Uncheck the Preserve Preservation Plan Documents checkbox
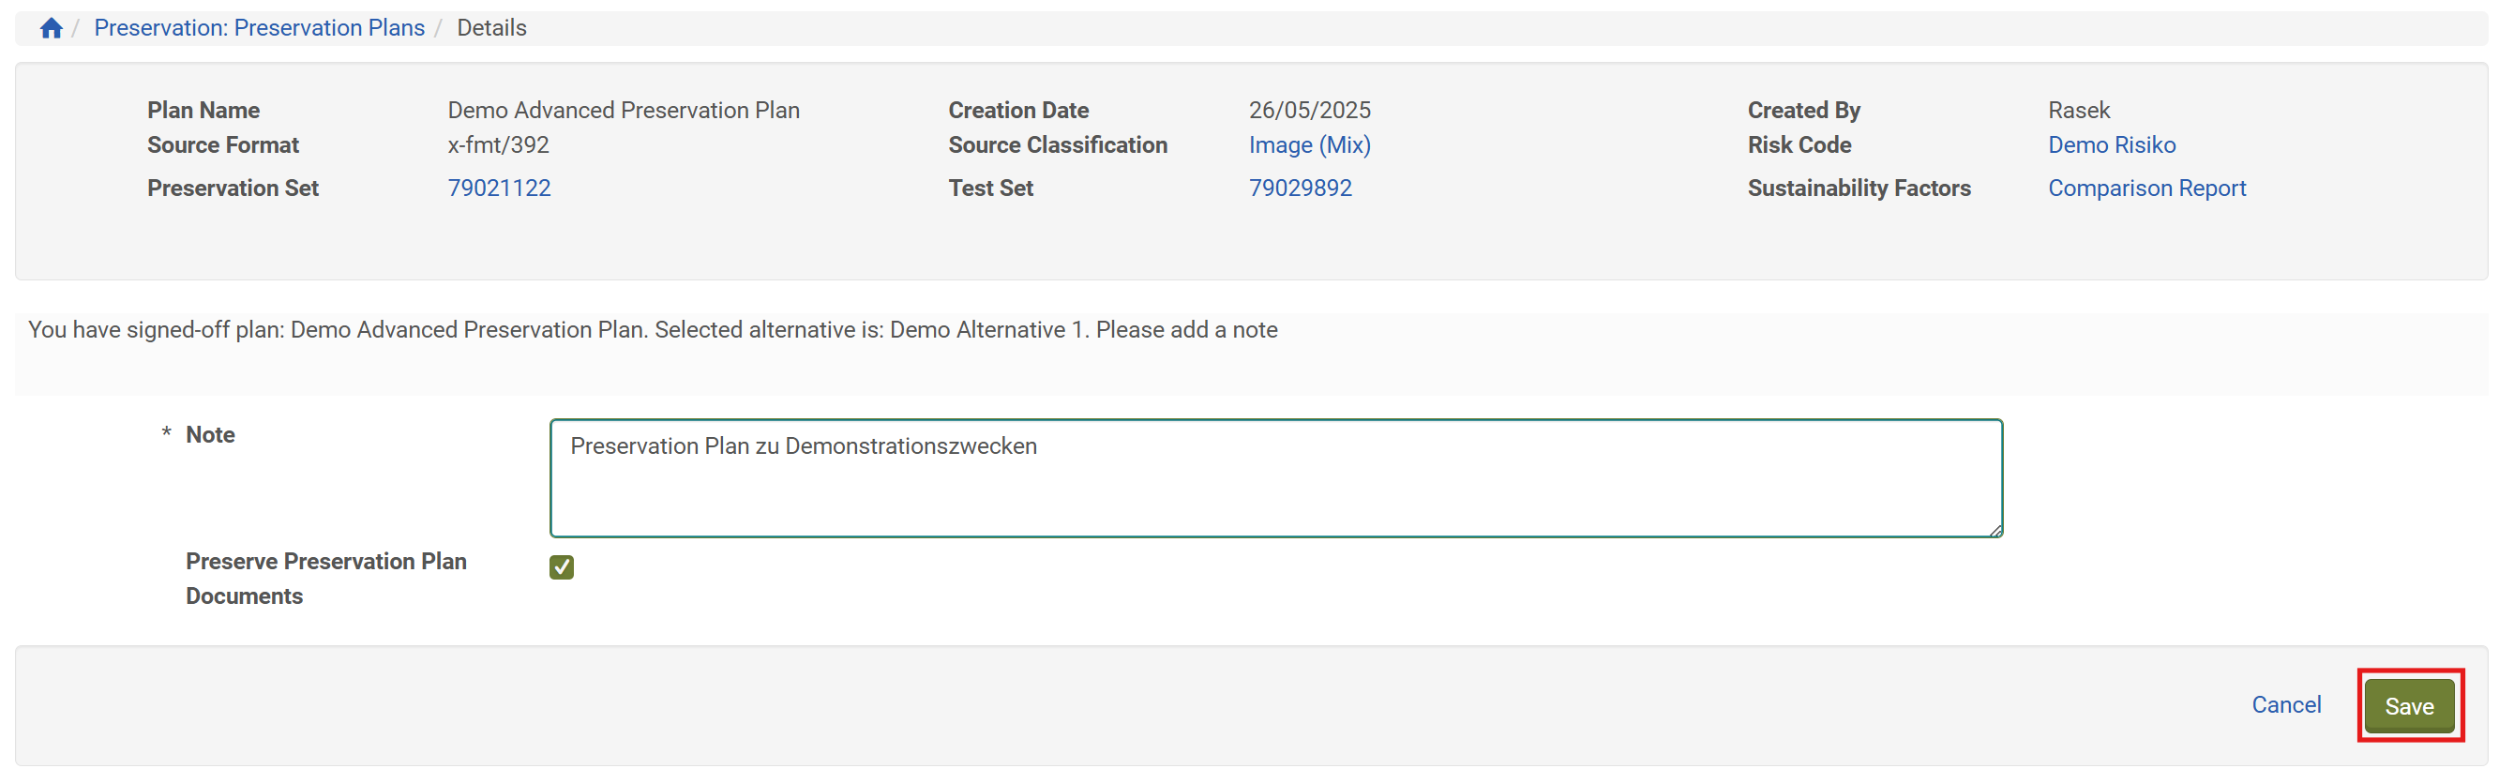2499x784 pixels. point(562,567)
